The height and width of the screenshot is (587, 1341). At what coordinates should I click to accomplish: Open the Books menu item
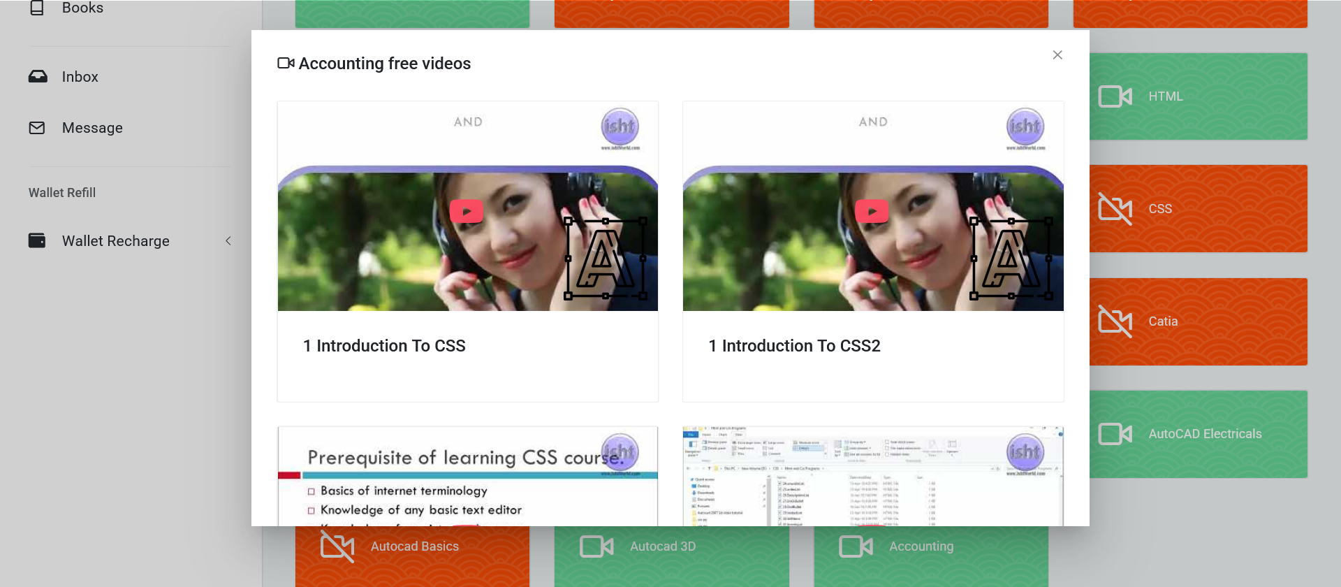click(82, 8)
